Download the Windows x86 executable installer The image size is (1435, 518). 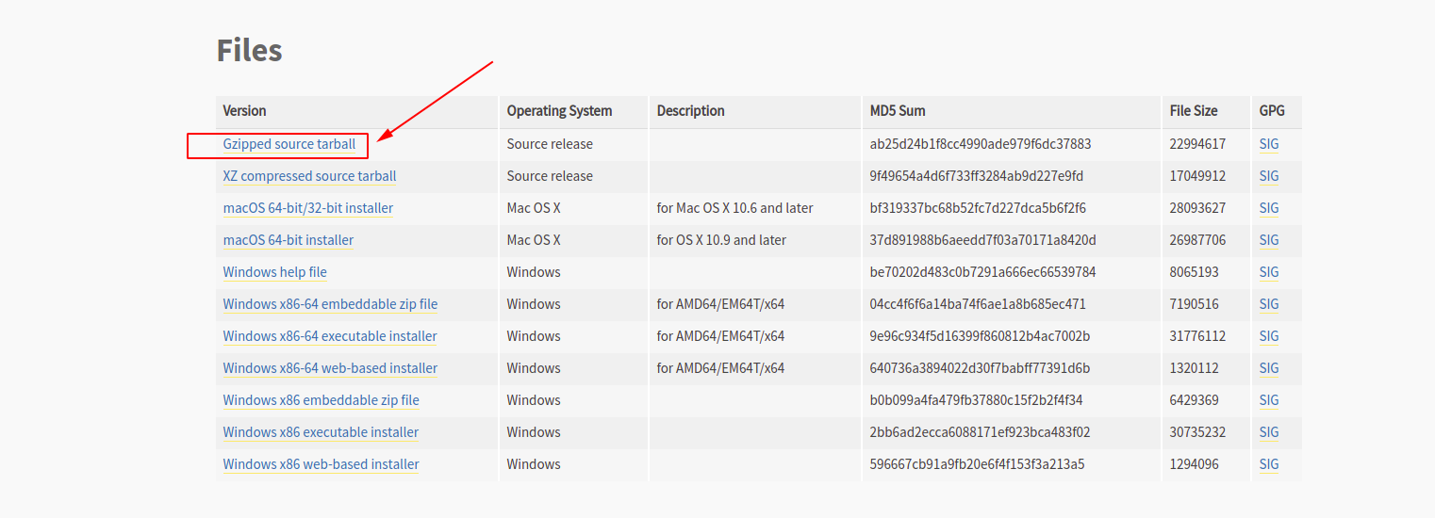click(321, 432)
